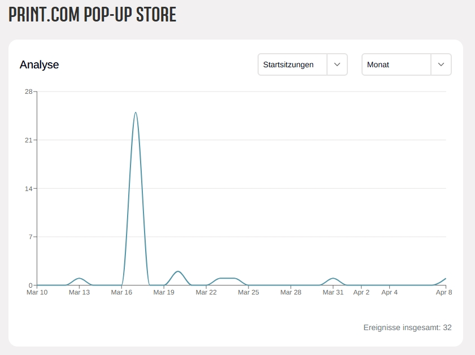Click the flat plateau near Mar 23

(227, 278)
